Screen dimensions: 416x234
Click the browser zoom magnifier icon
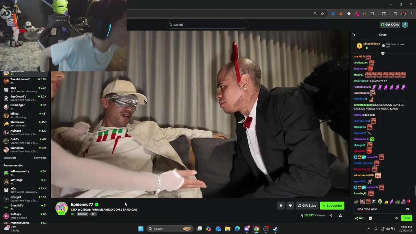pyautogui.click(x=315, y=14)
